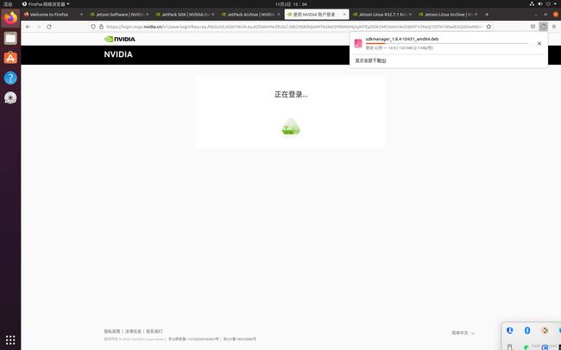Viewport: 561px width, 350px height.
Task: Open Firefox app menu in top bar
Action: click(x=46, y=4)
